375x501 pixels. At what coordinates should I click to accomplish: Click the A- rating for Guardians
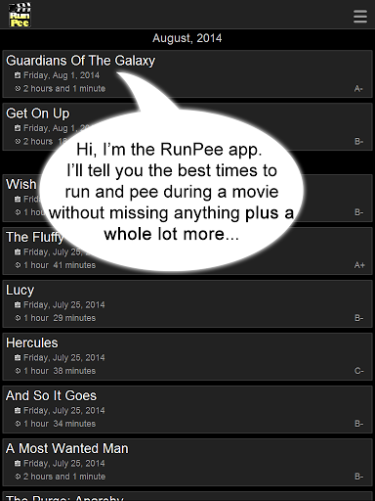point(358,89)
